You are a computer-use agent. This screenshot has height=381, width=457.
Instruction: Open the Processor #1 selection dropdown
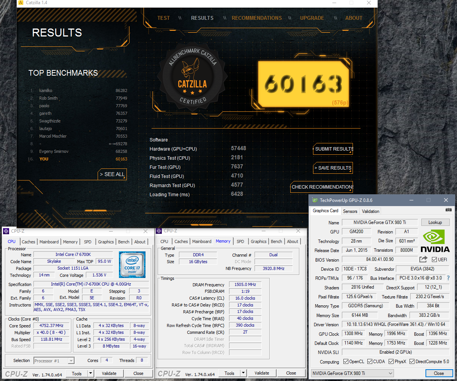(54, 360)
